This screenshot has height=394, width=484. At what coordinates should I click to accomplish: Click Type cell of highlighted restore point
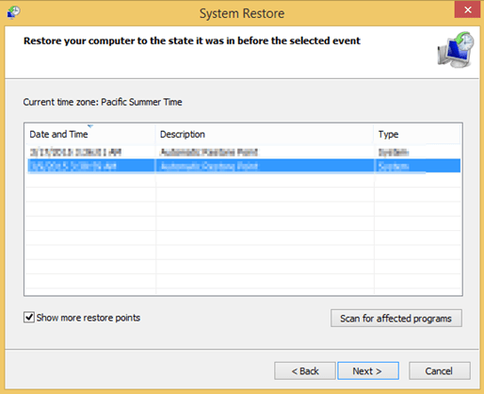coord(394,166)
